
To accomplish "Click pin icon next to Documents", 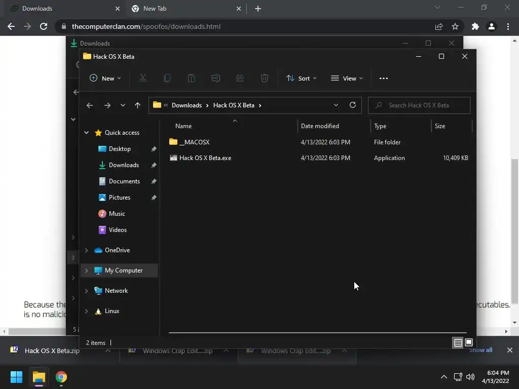I will [154, 182].
